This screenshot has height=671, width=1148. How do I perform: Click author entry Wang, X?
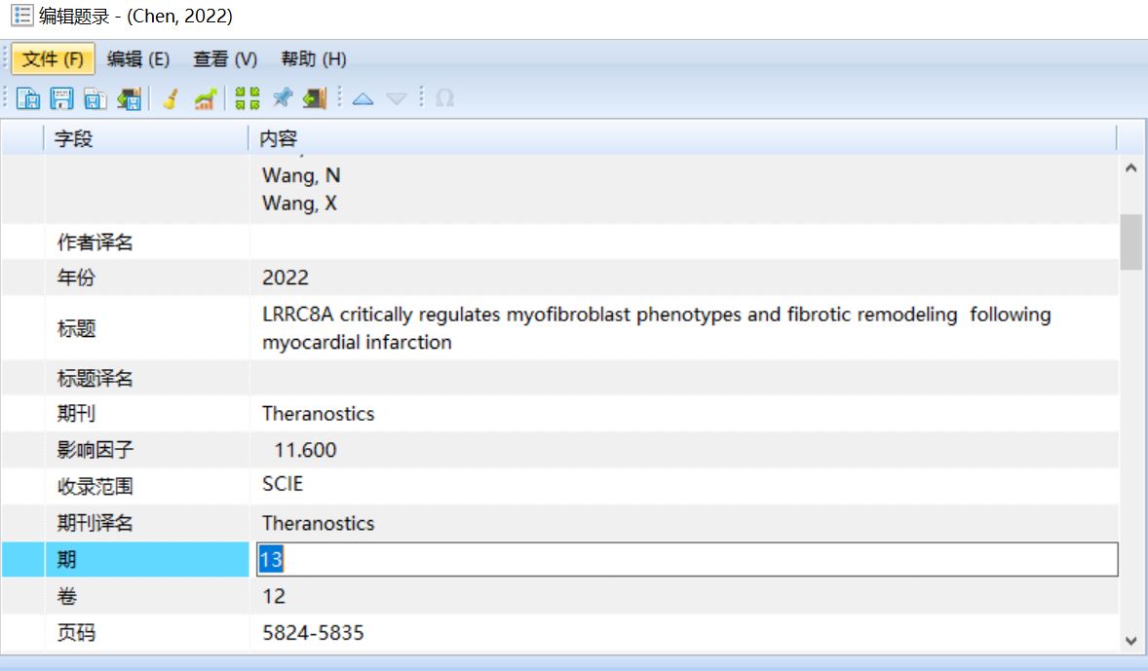point(299,204)
